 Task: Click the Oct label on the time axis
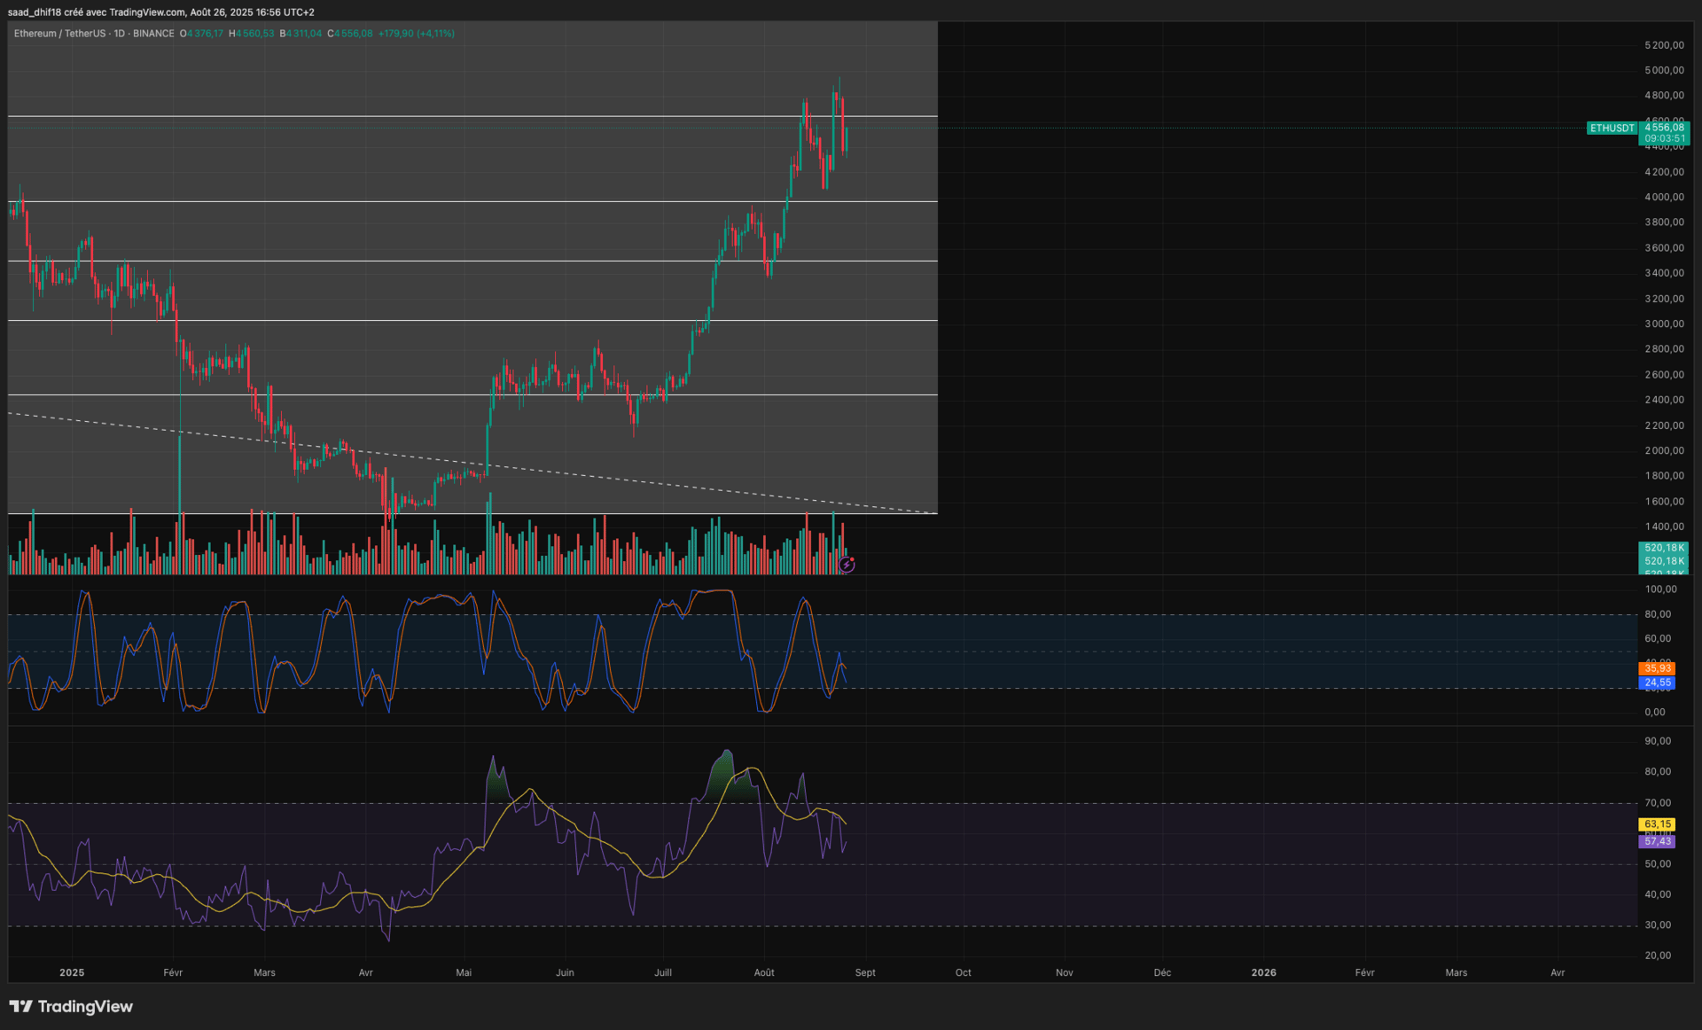tap(963, 972)
